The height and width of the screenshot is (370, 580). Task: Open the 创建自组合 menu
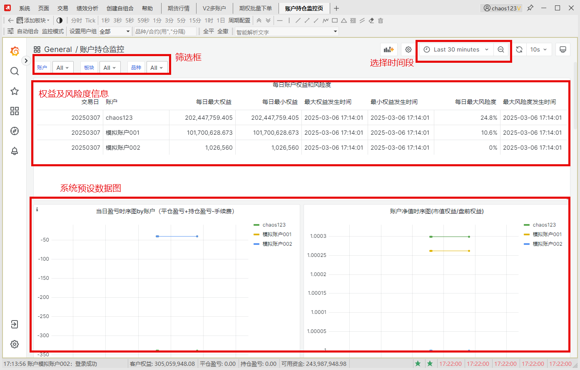120,8
